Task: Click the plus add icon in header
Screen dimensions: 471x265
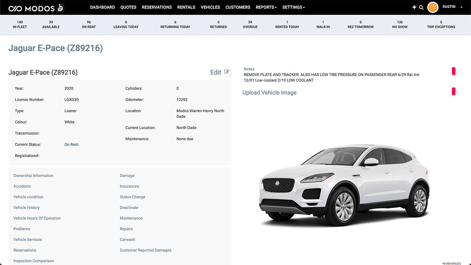Action: pyautogui.click(x=414, y=7)
